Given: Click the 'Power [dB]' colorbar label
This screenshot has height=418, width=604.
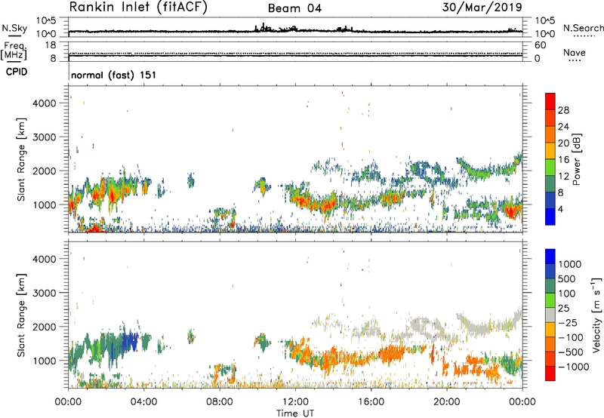Looking at the screenshot, I should [577, 159].
